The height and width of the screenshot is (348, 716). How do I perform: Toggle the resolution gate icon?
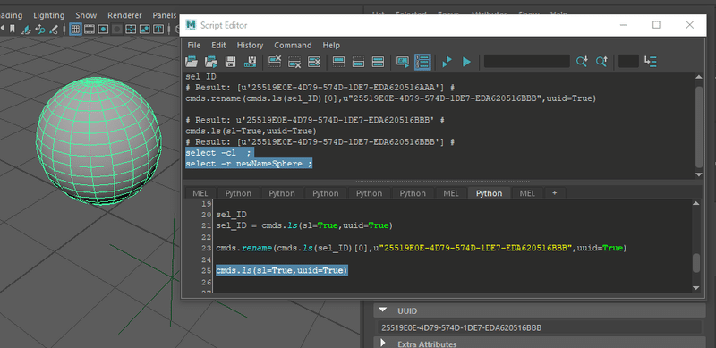[103, 30]
